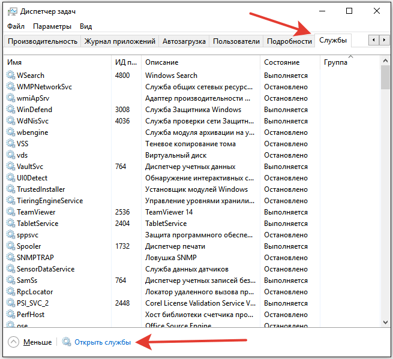Viewport: 393px width, 359px height.
Task: Select the TeamViewer service gear icon
Action: click(x=11, y=212)
